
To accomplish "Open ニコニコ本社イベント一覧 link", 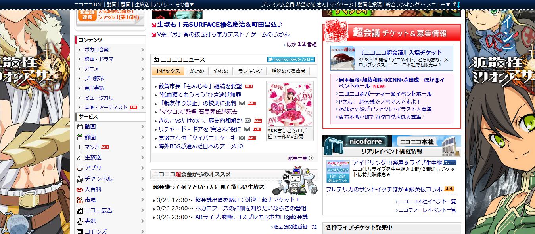I will point(427,201).
